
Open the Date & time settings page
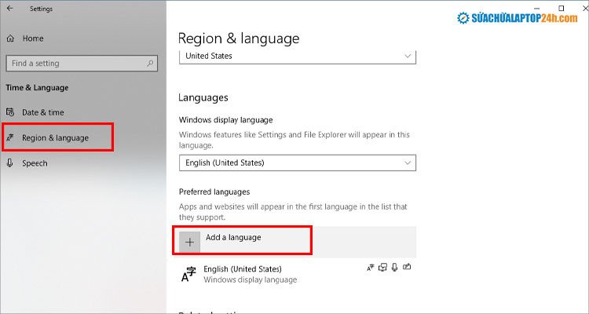[43, 112]
